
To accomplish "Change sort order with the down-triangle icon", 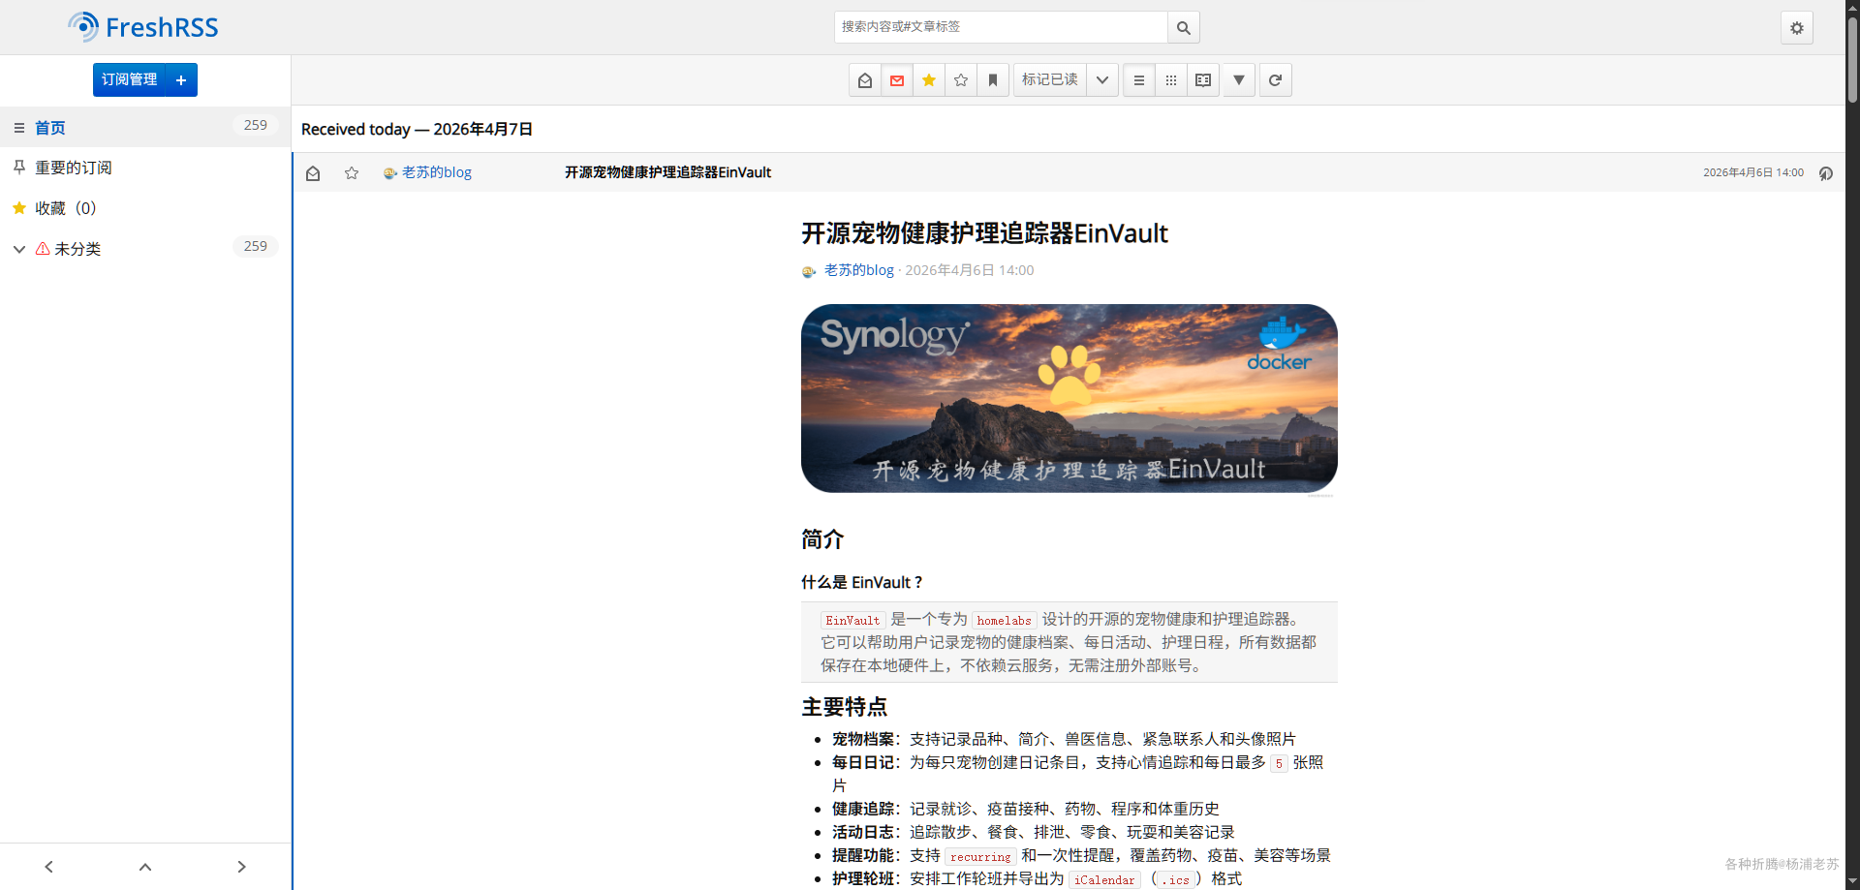I will [1239, 80].
